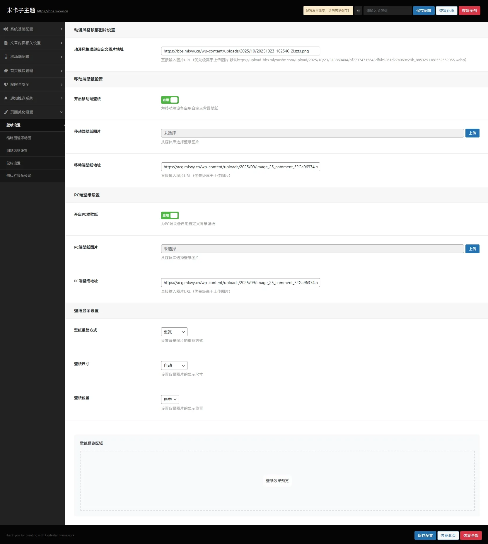Open 缩略图遮罩动图 submenu item
Screen dimensions: 488x544
(x=19, y=138)
